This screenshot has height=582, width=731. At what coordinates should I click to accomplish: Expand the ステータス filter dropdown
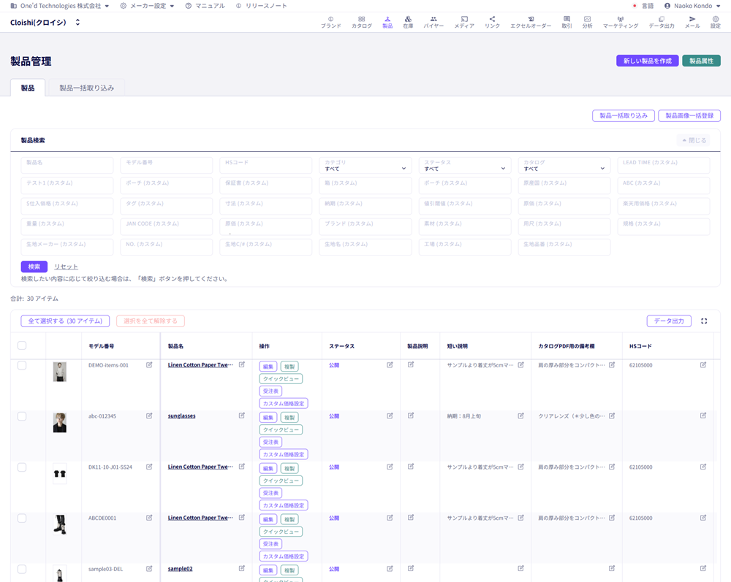point(464,165)
